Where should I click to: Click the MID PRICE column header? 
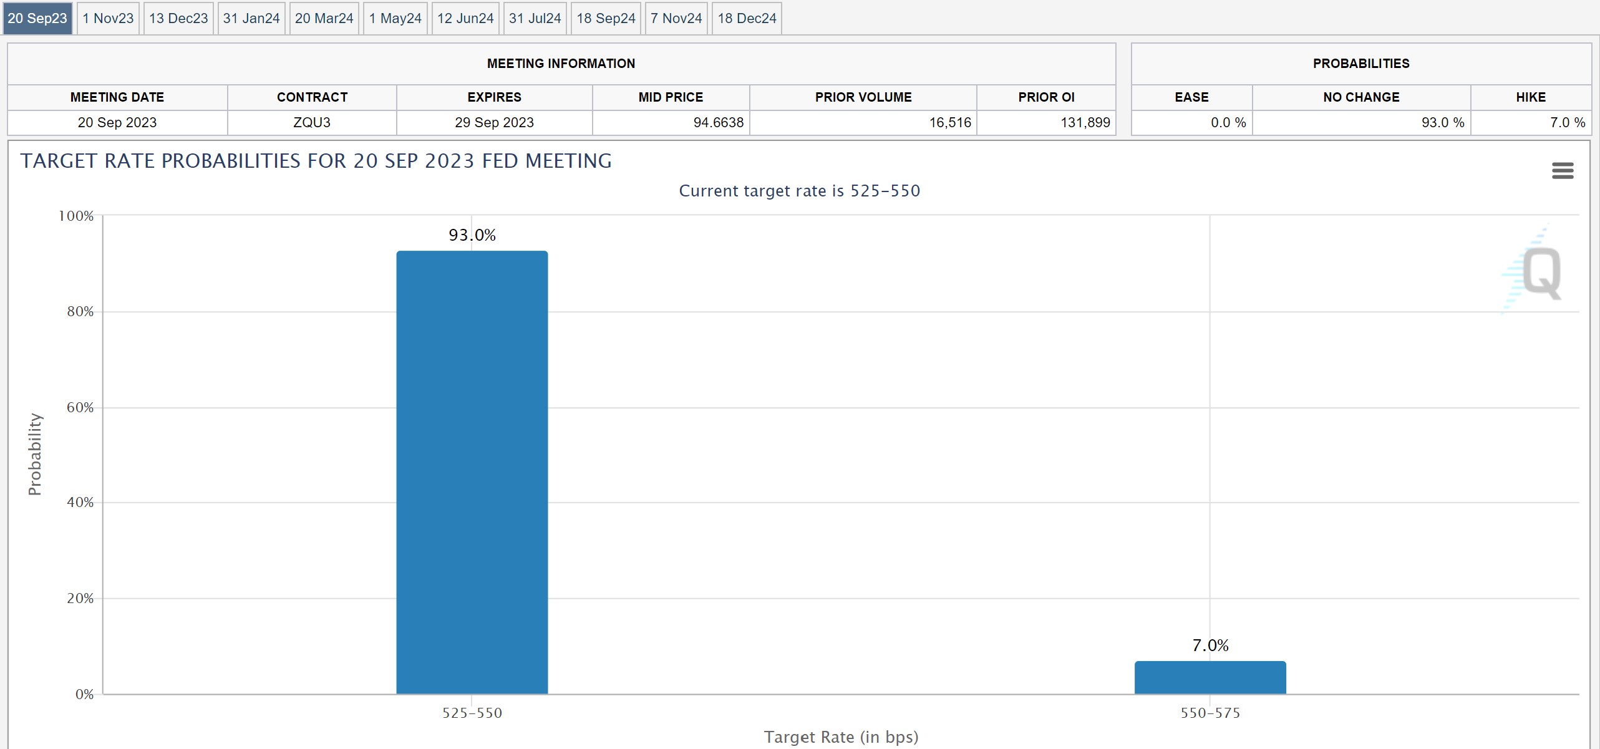671,97
